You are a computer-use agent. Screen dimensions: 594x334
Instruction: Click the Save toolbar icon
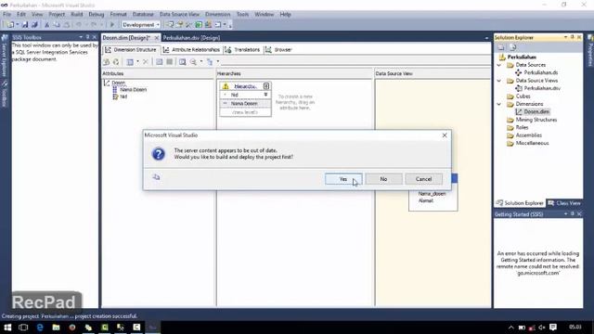[x=25, y=25]
